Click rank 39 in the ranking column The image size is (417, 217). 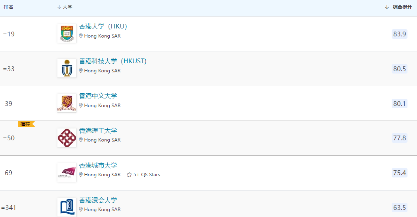pos(8,104)
